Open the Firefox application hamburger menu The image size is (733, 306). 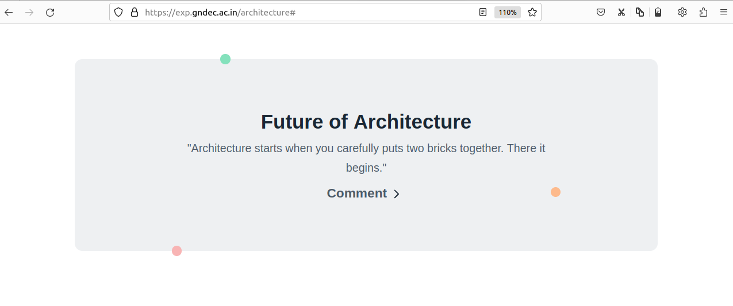click(x=724, y=12)
